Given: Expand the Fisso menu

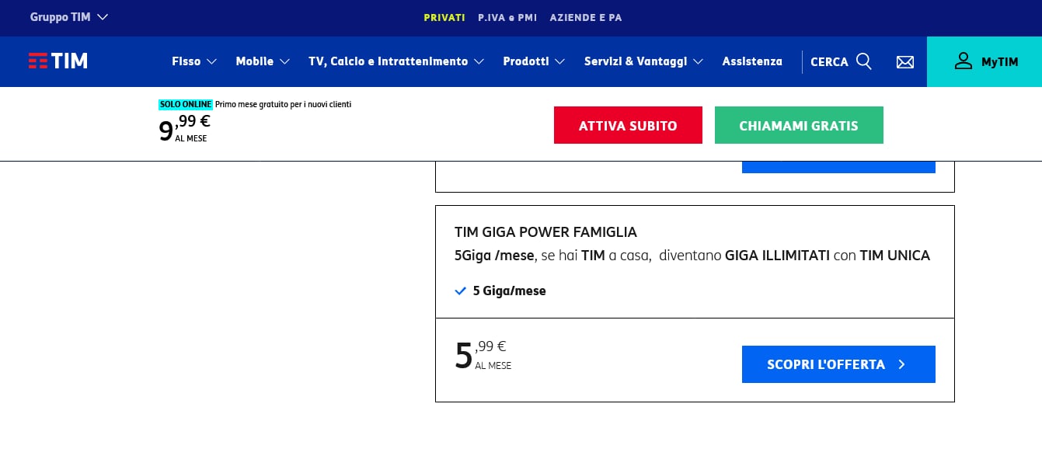Looking at the screenshot, I should (194, 61).
